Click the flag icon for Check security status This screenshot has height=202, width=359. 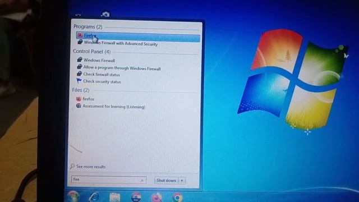point(79,81)
